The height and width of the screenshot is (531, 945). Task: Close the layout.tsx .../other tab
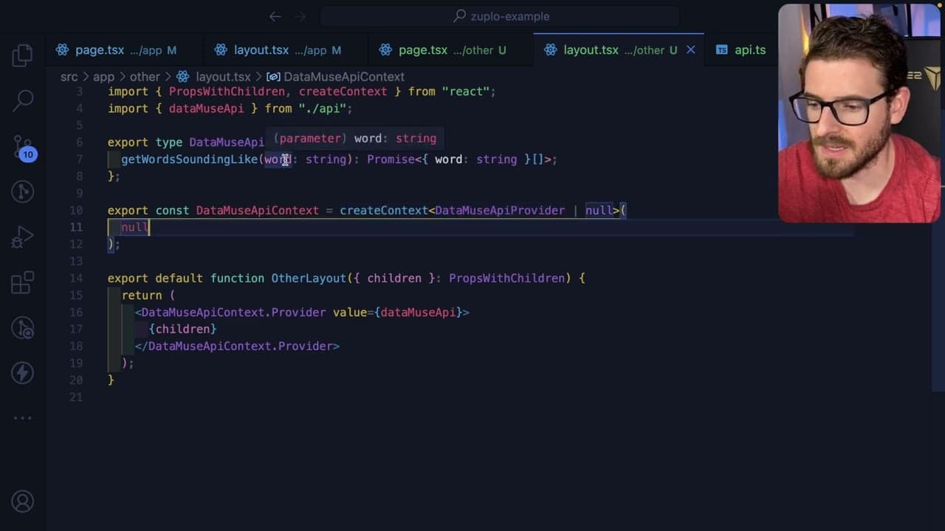(x=690, y=50)
